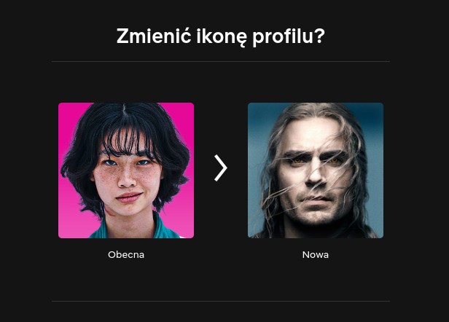Tap the word 'profilu?' in the title

click(289, 37)
